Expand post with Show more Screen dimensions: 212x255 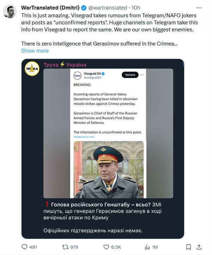[x=35, y=50]
